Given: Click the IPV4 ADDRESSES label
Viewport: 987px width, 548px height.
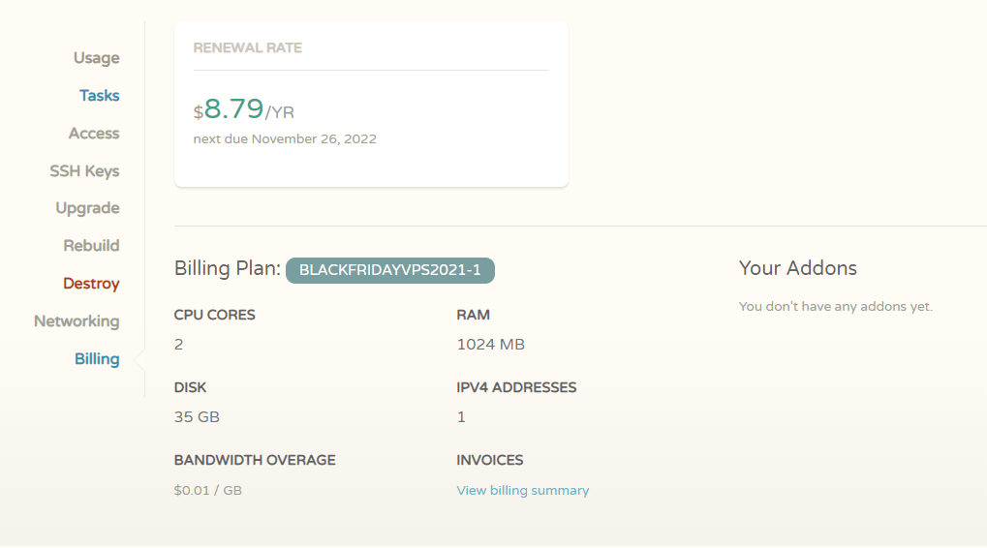Looking at the screenshot, I should (516, 387).
